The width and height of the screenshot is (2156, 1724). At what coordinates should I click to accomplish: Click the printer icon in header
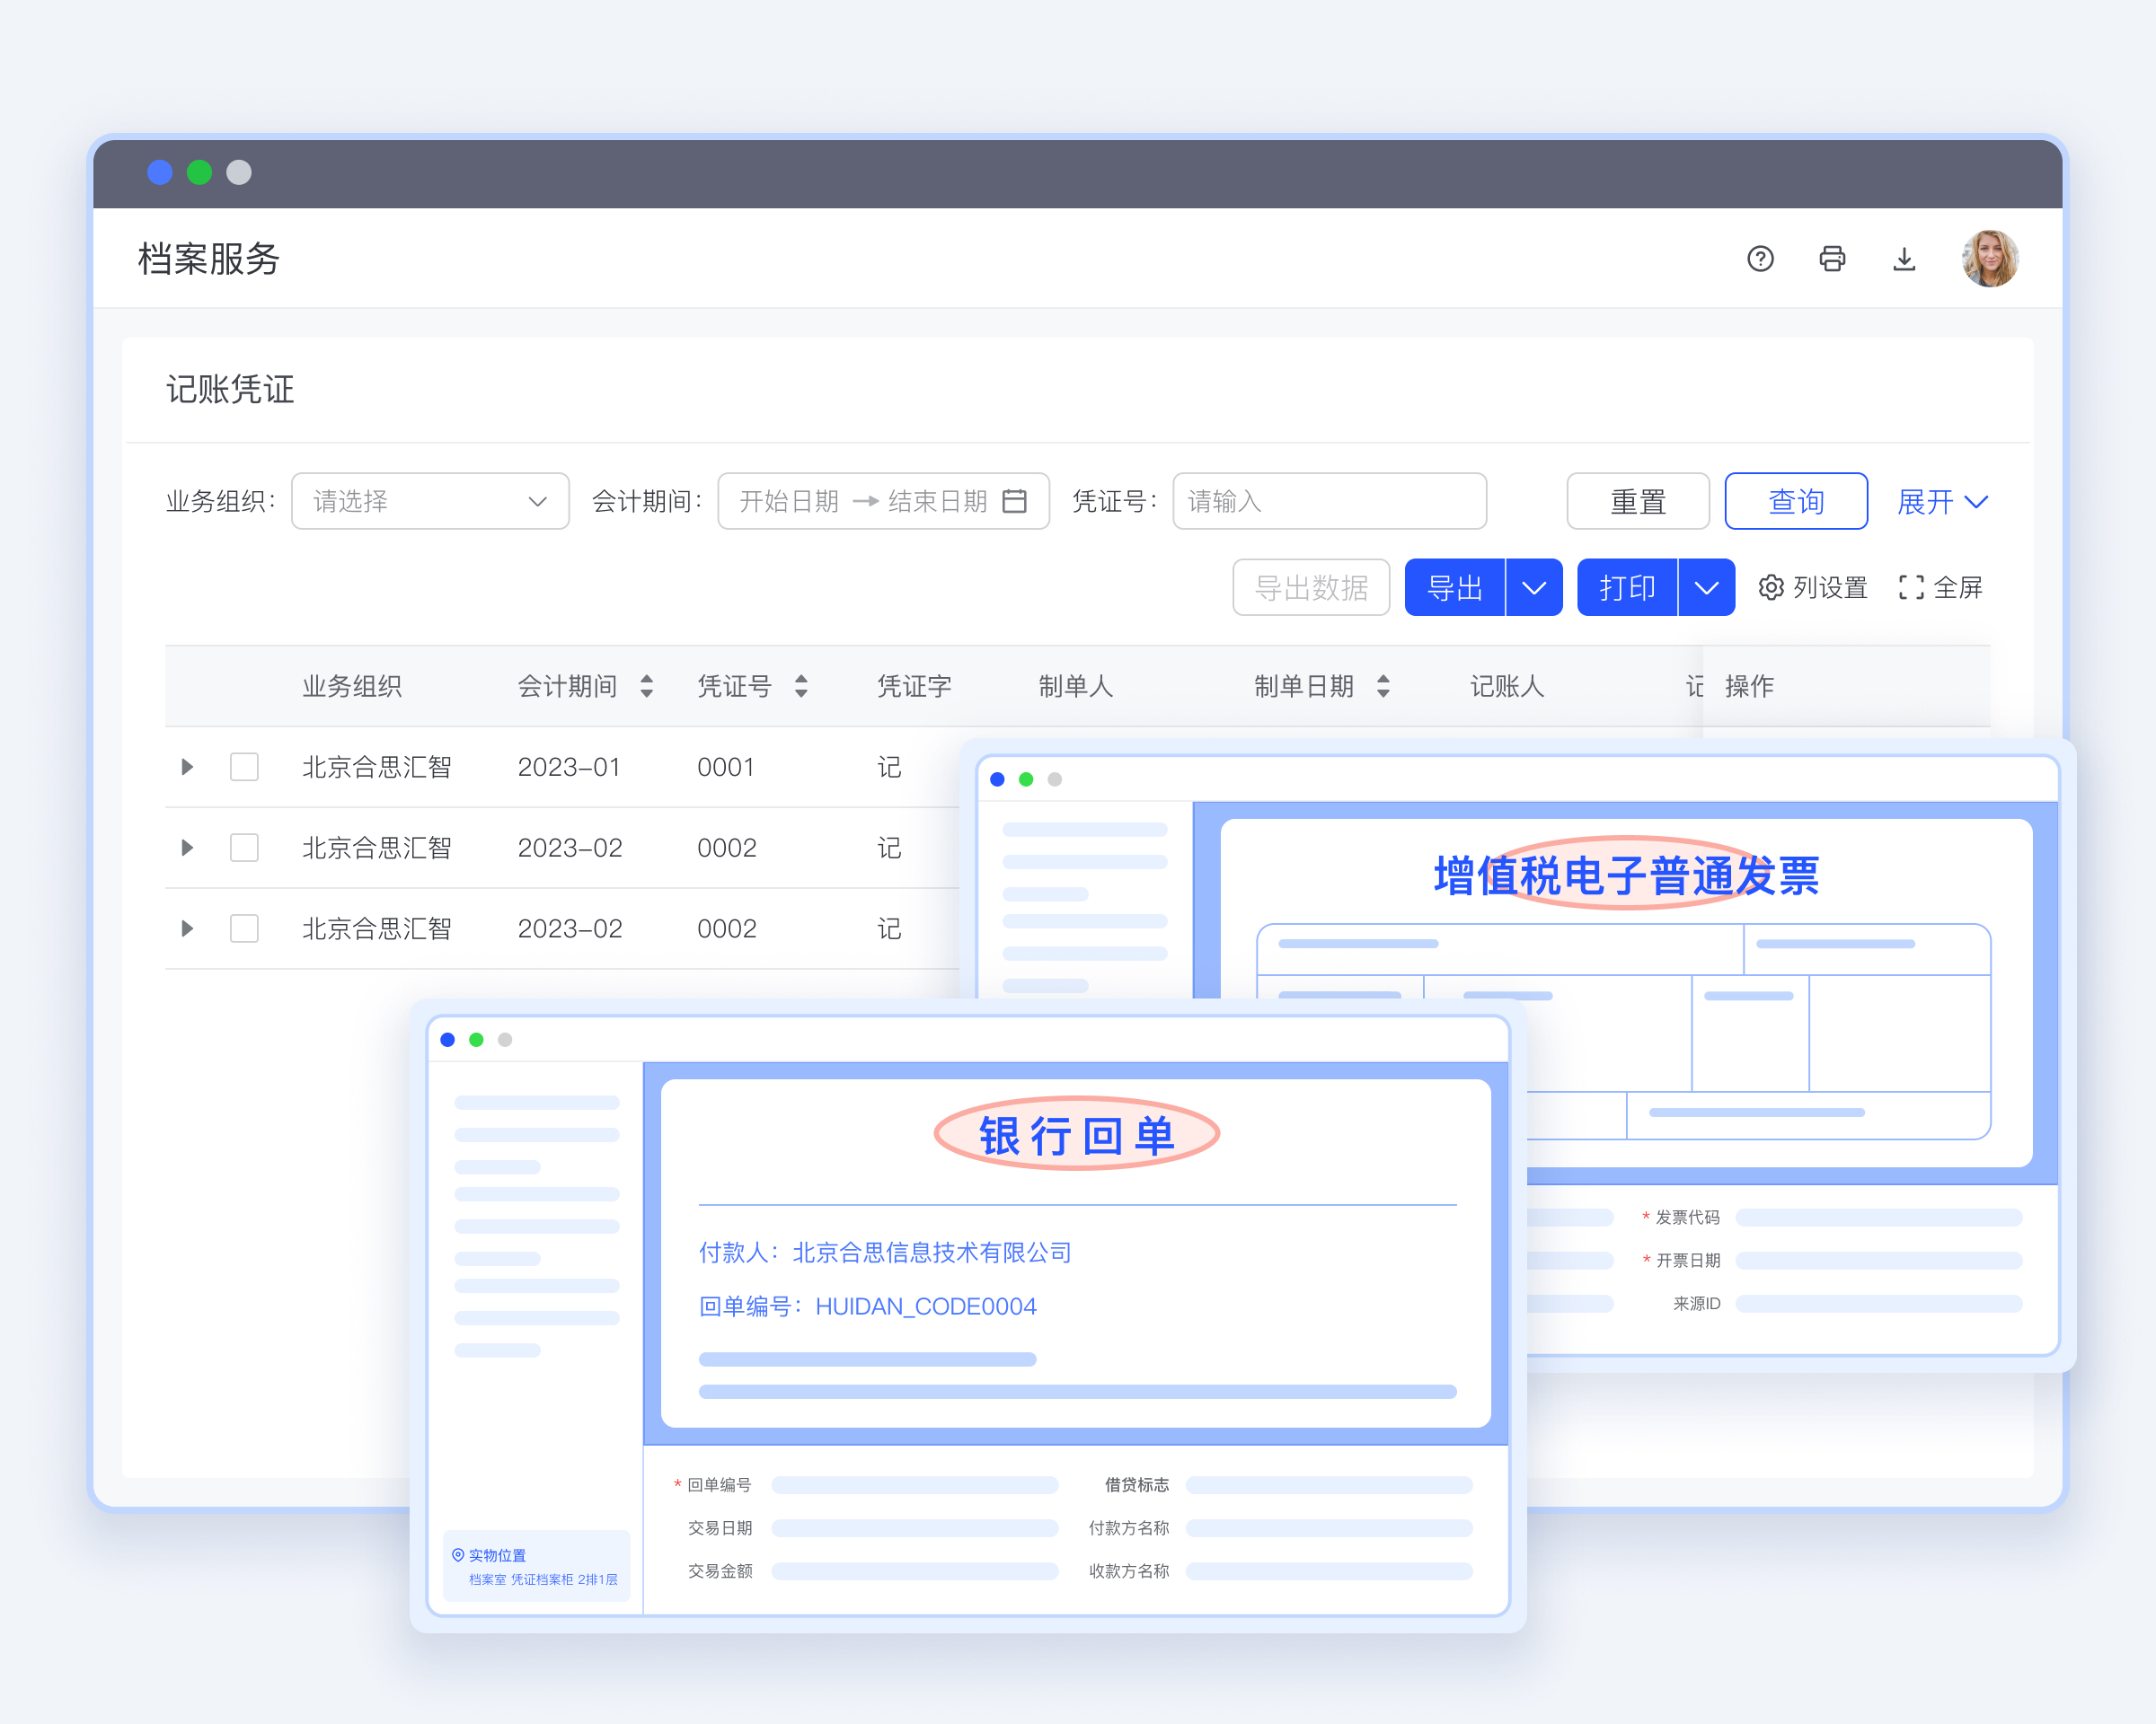pos(1832,259)
